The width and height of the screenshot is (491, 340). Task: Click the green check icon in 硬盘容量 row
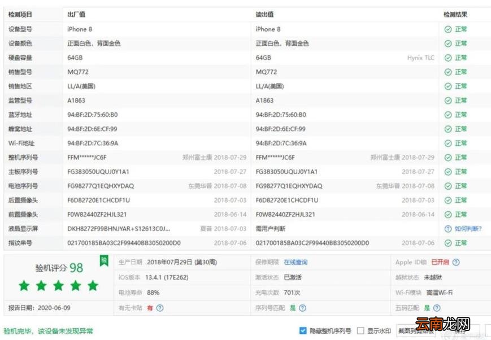pos(448,58)
